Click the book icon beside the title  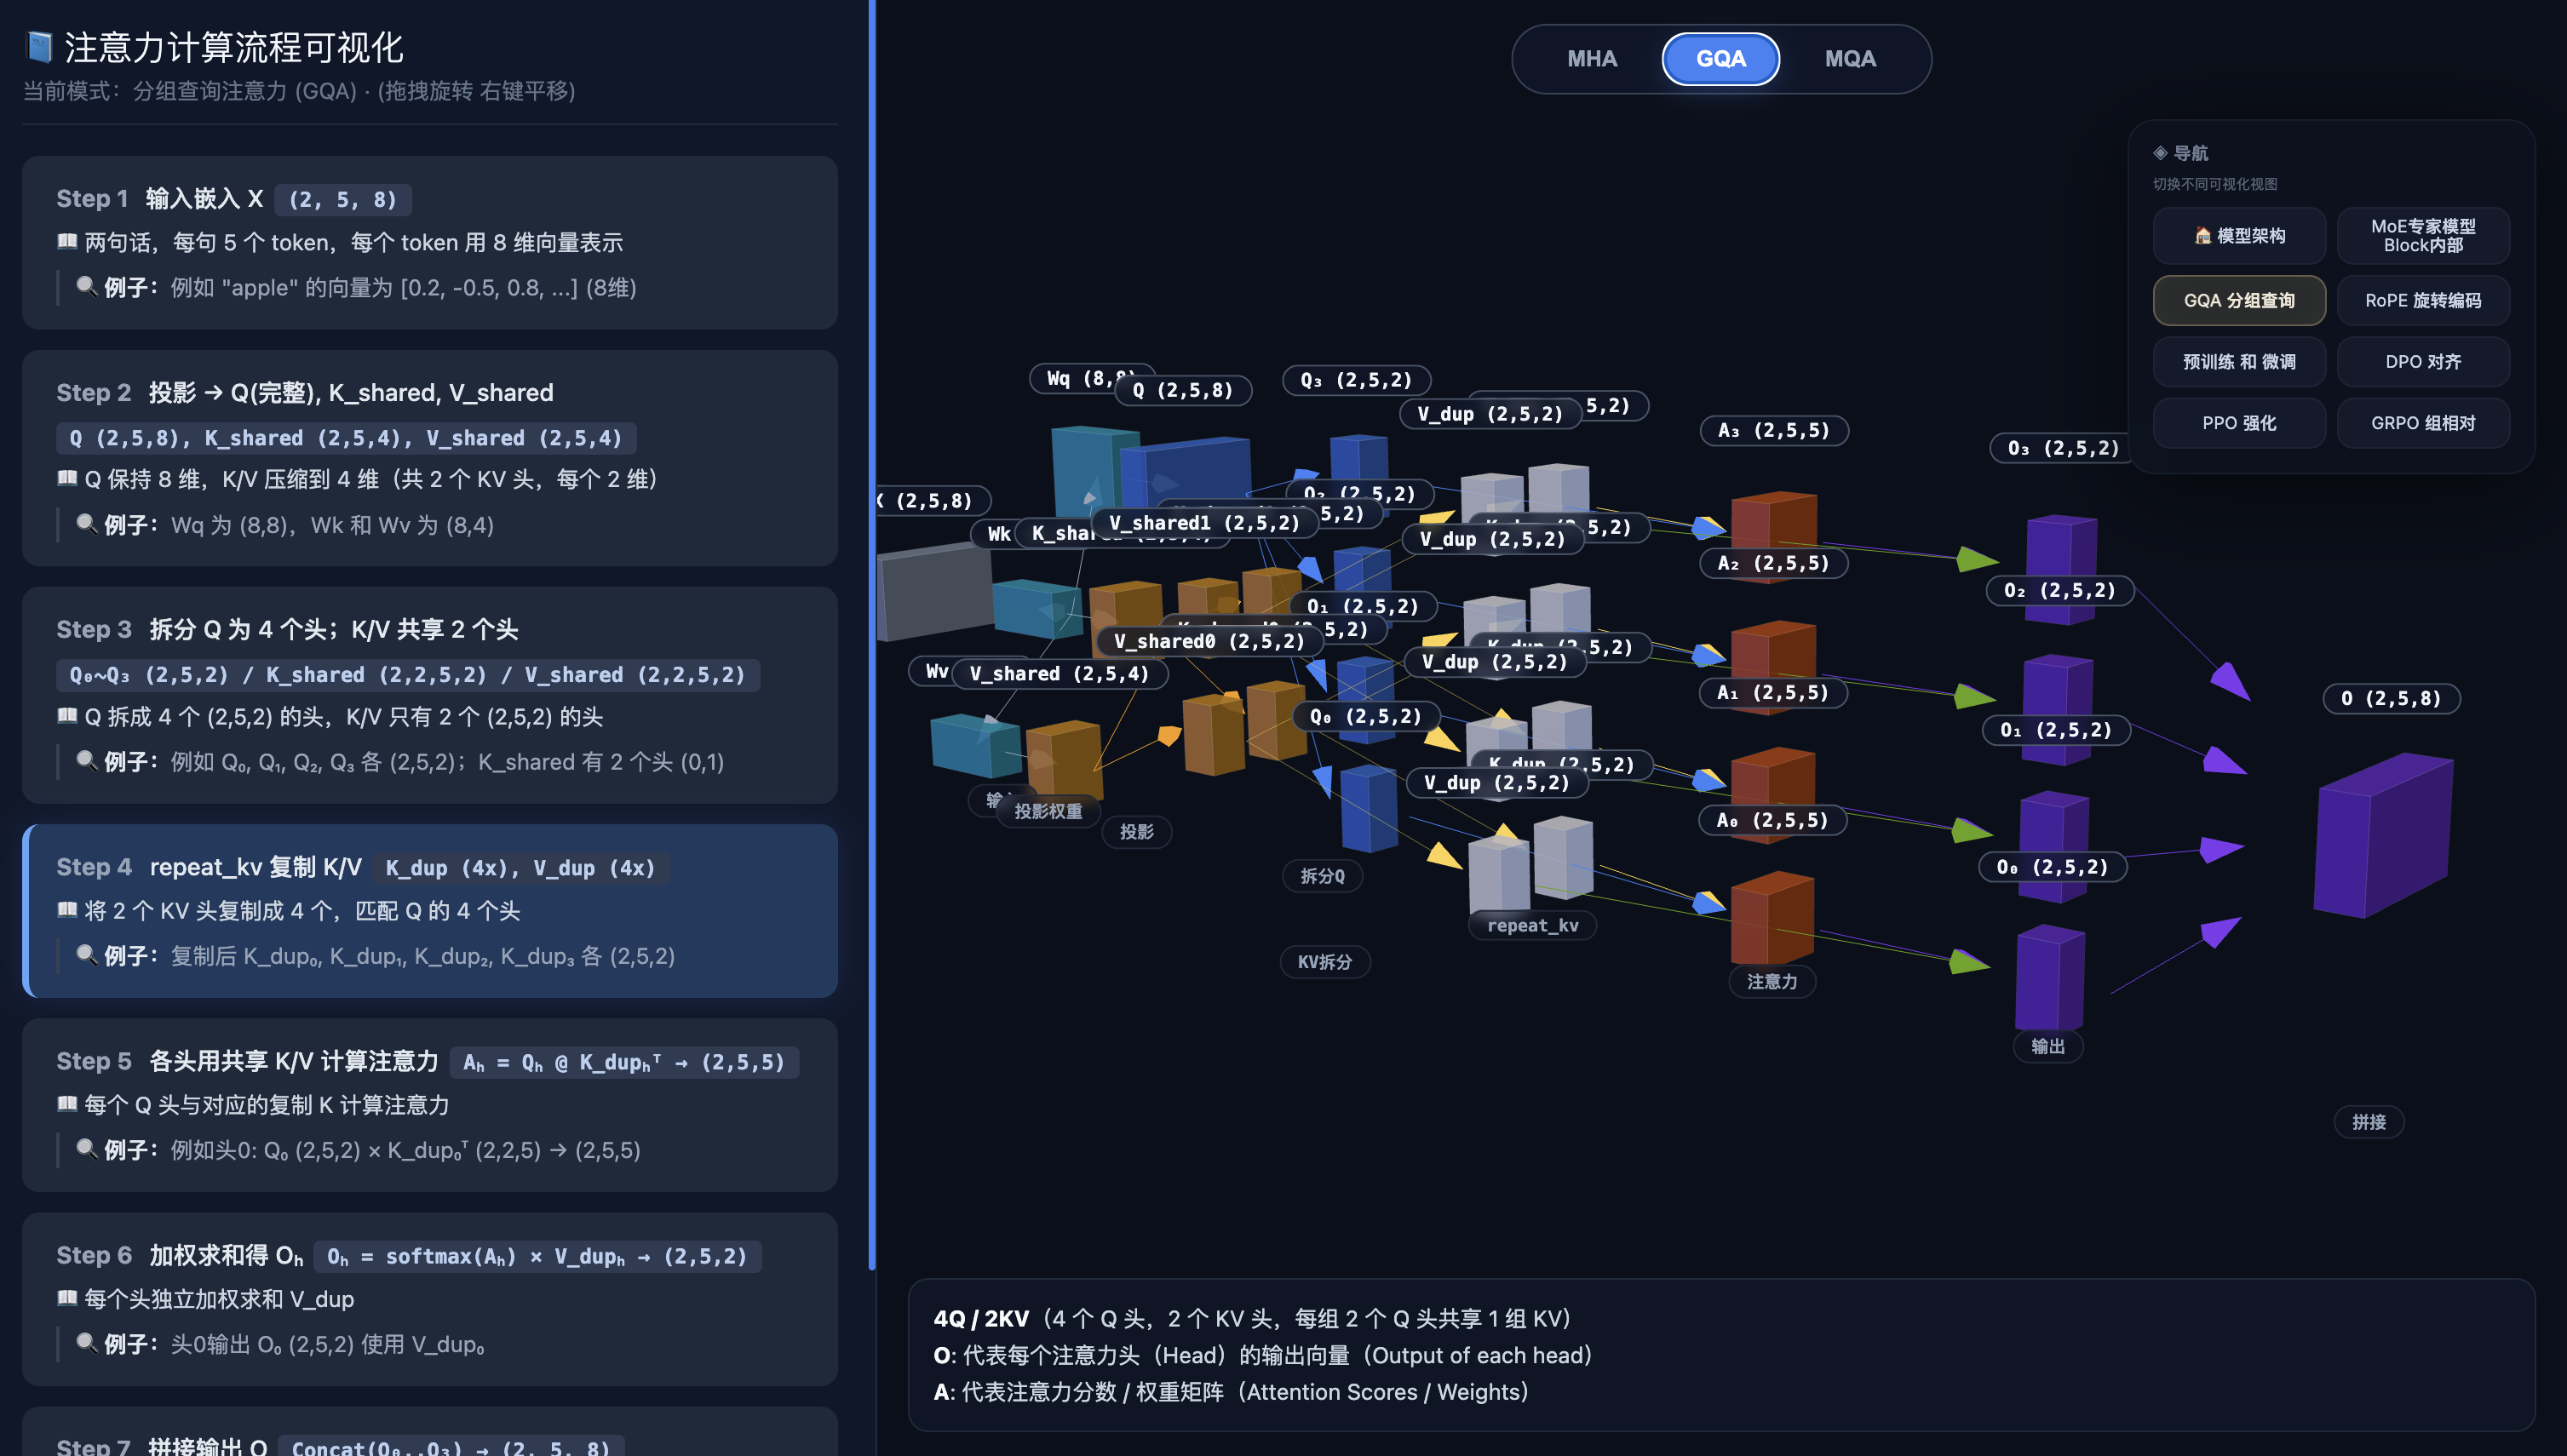click(38, 46)
